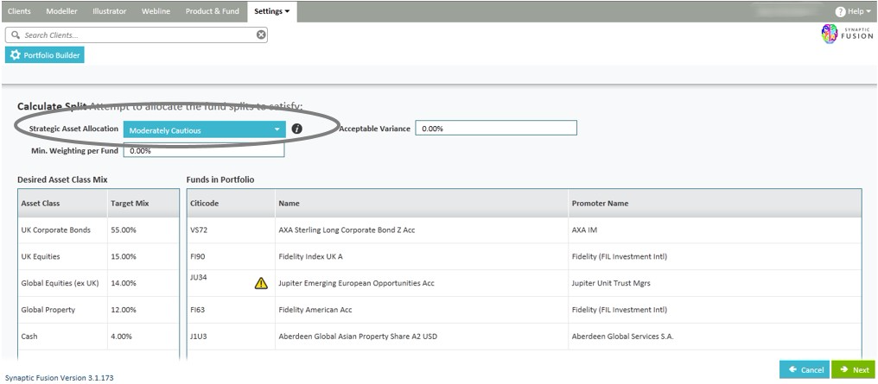Click citicode FI90
This screenshot has height=384, width=878.
coord(198,256)
